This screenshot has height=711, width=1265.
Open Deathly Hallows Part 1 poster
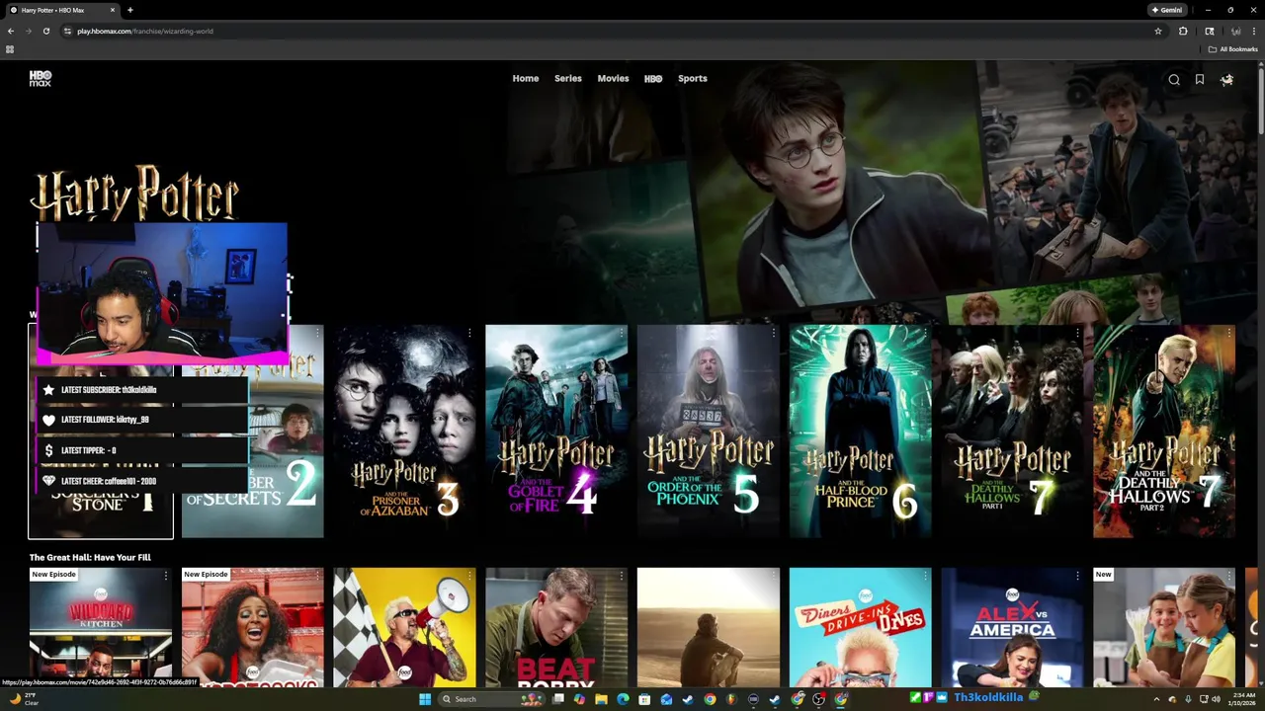tap(1012, 432)
